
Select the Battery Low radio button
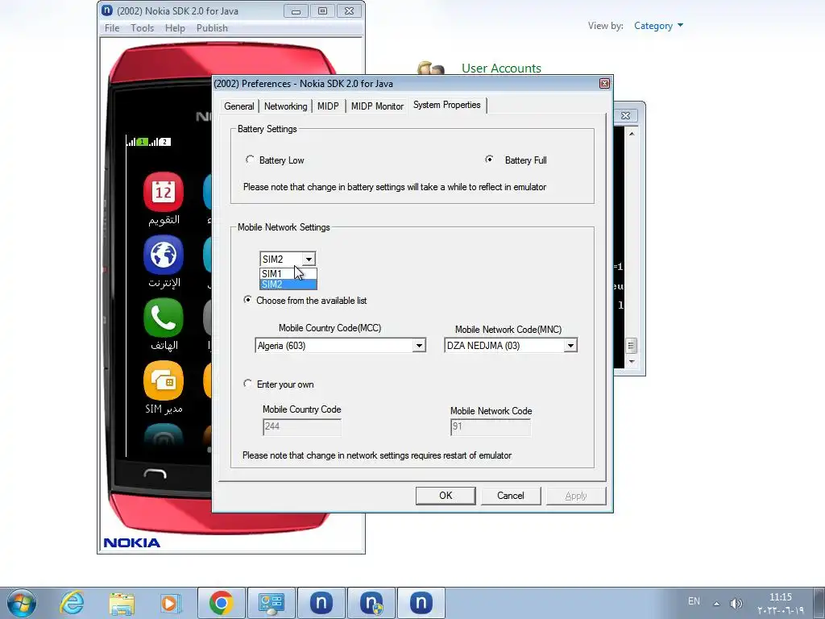250,160
